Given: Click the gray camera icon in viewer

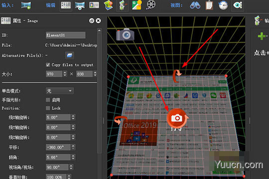Looking at the screenshot, I should (125, 34).
